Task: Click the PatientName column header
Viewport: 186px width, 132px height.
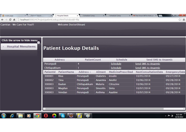Action: point(66,72)
